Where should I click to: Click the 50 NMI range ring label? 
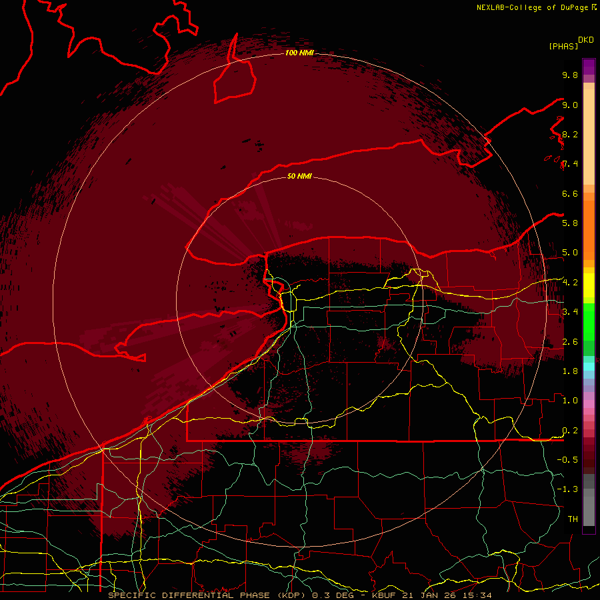pyautogui.click(x=299, y=176)
